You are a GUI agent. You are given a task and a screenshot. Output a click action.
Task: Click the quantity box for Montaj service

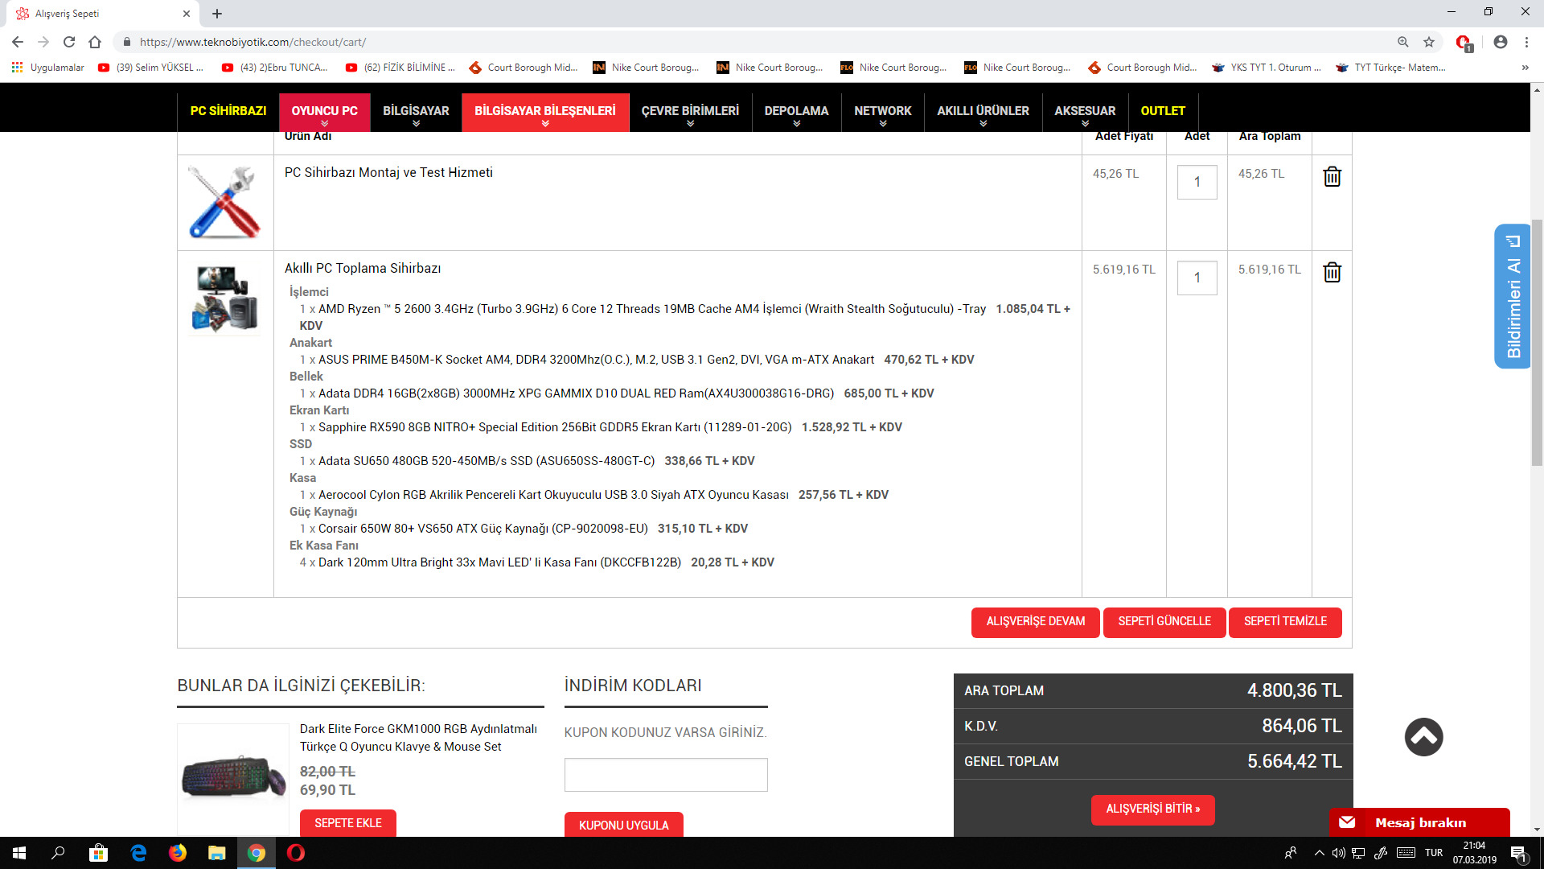click(1197, 182)
